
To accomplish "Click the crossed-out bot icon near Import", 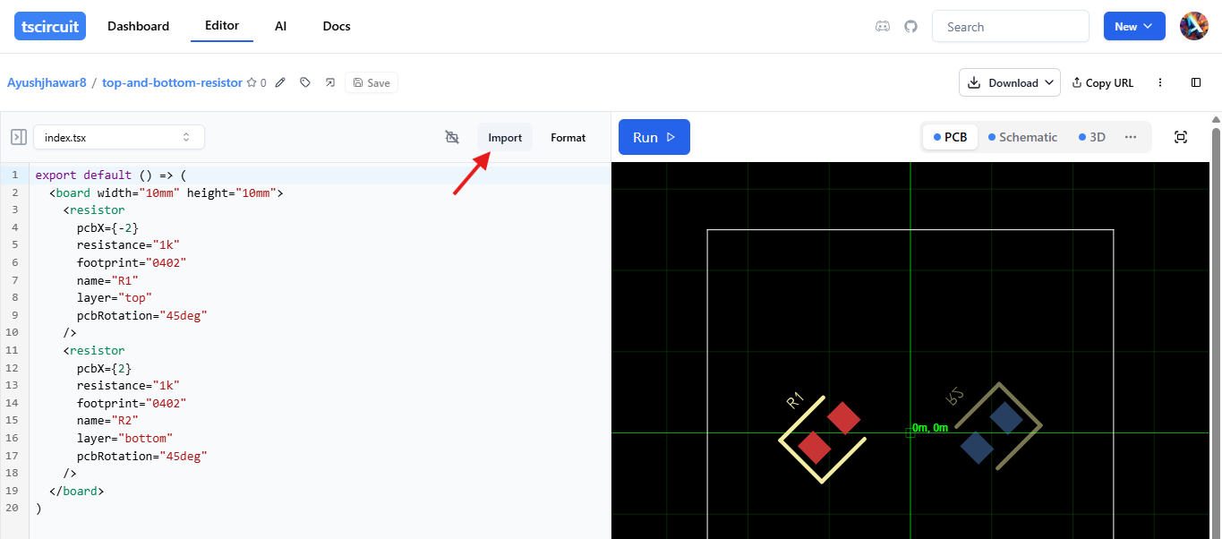I will pos(452,137).
